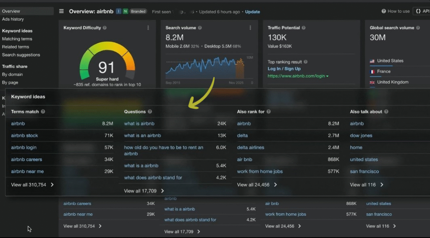Screen dimensions: 430x238
Task: Click the bottom View all 24,456 link
Action: pos(283,226)
